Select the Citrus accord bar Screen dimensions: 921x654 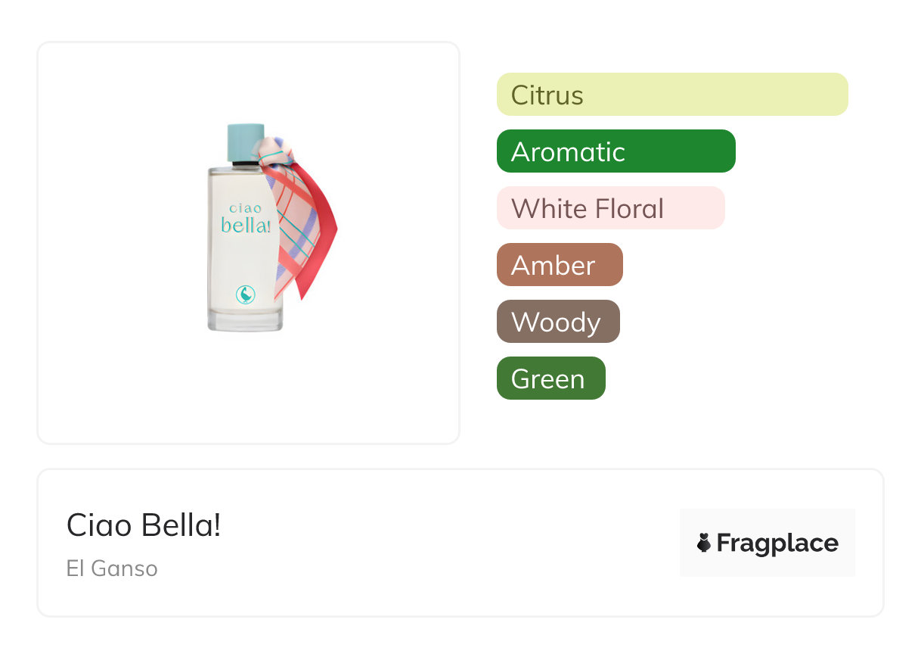click(672, 95)
